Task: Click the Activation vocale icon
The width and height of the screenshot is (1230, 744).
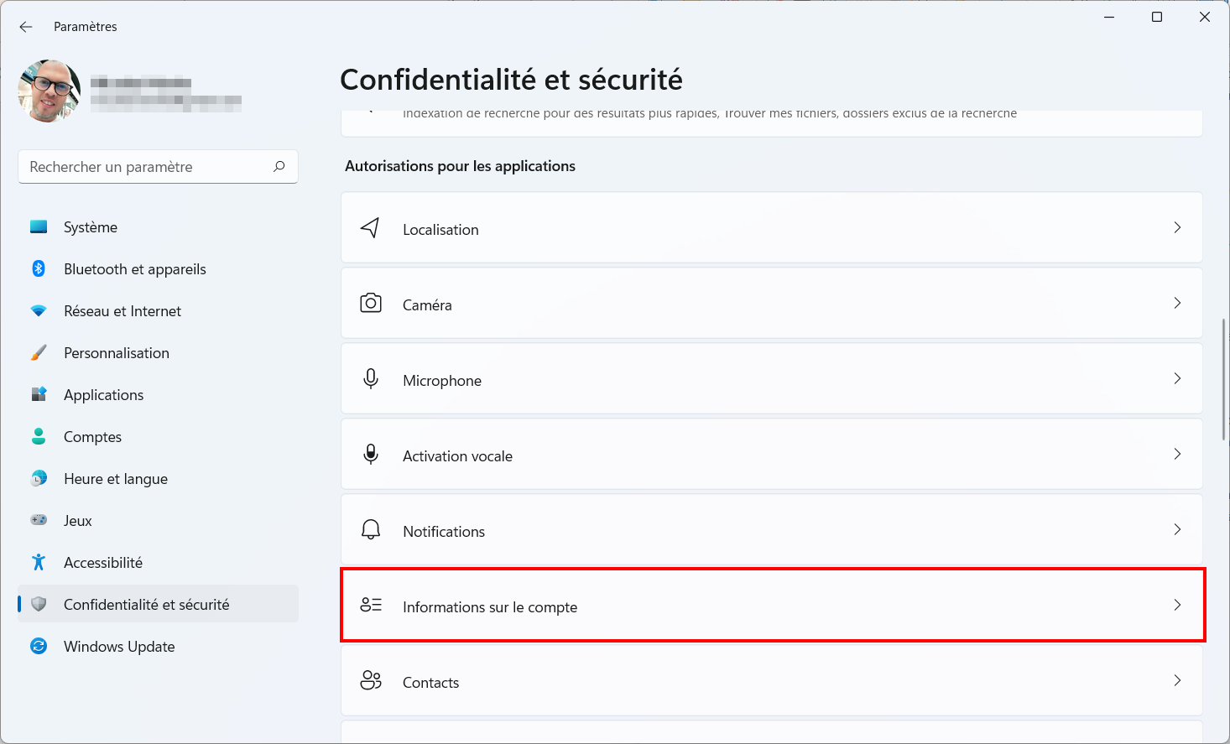Action: click(370, 455)
